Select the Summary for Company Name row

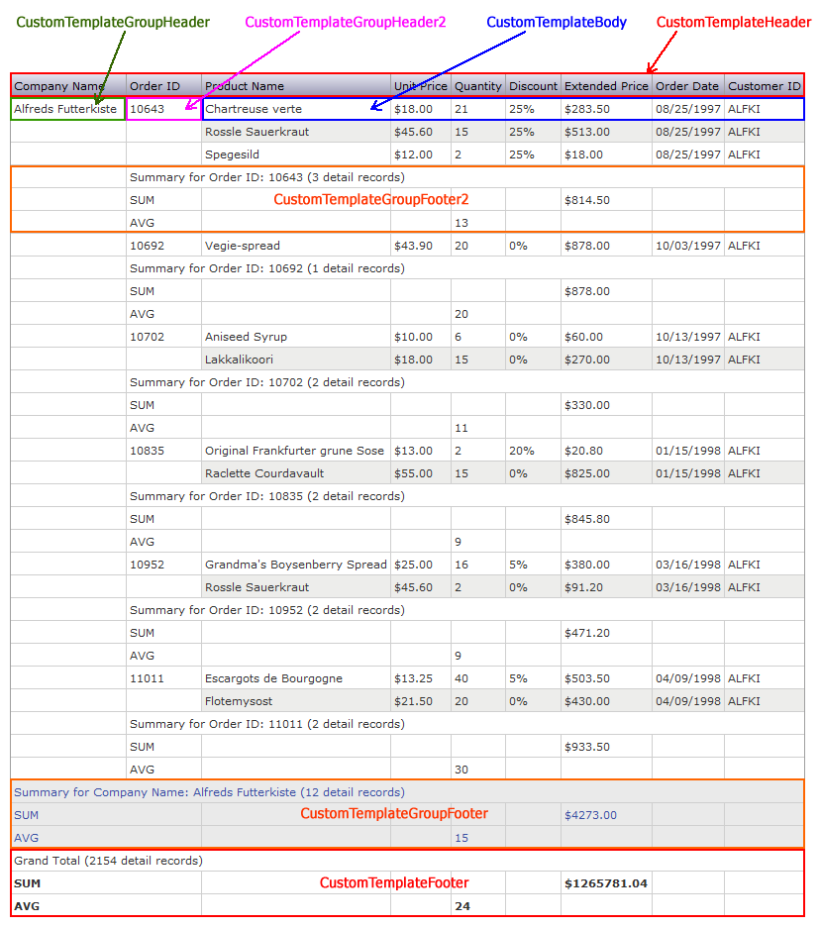(209, 792)
